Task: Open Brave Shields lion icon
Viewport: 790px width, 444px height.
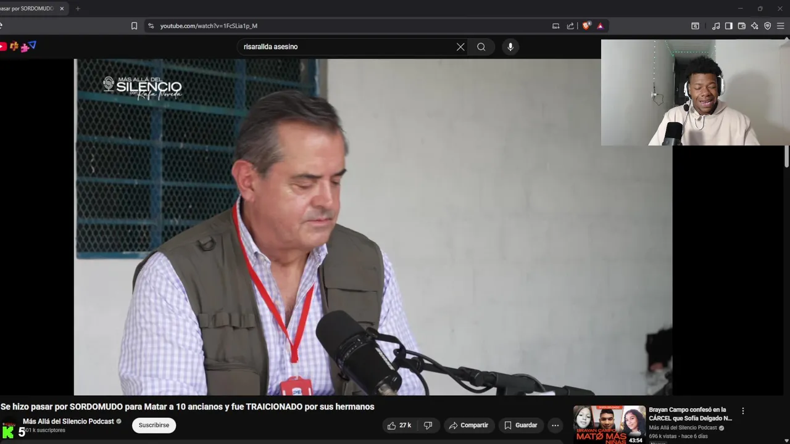Action: pos(586,26)
